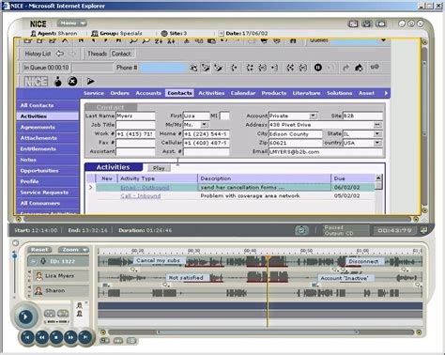445x355 pixels.
Task: Open the Account dropdown showing Private
Action: tap(313, 116)
